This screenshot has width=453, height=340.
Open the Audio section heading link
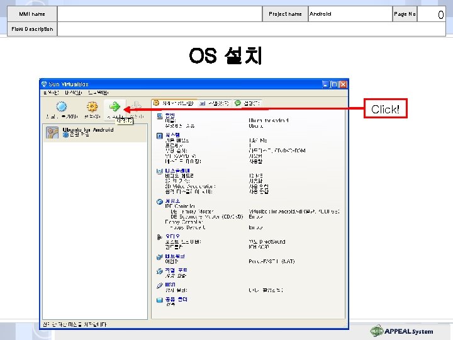pyautogui.click(x=172, y=236)
